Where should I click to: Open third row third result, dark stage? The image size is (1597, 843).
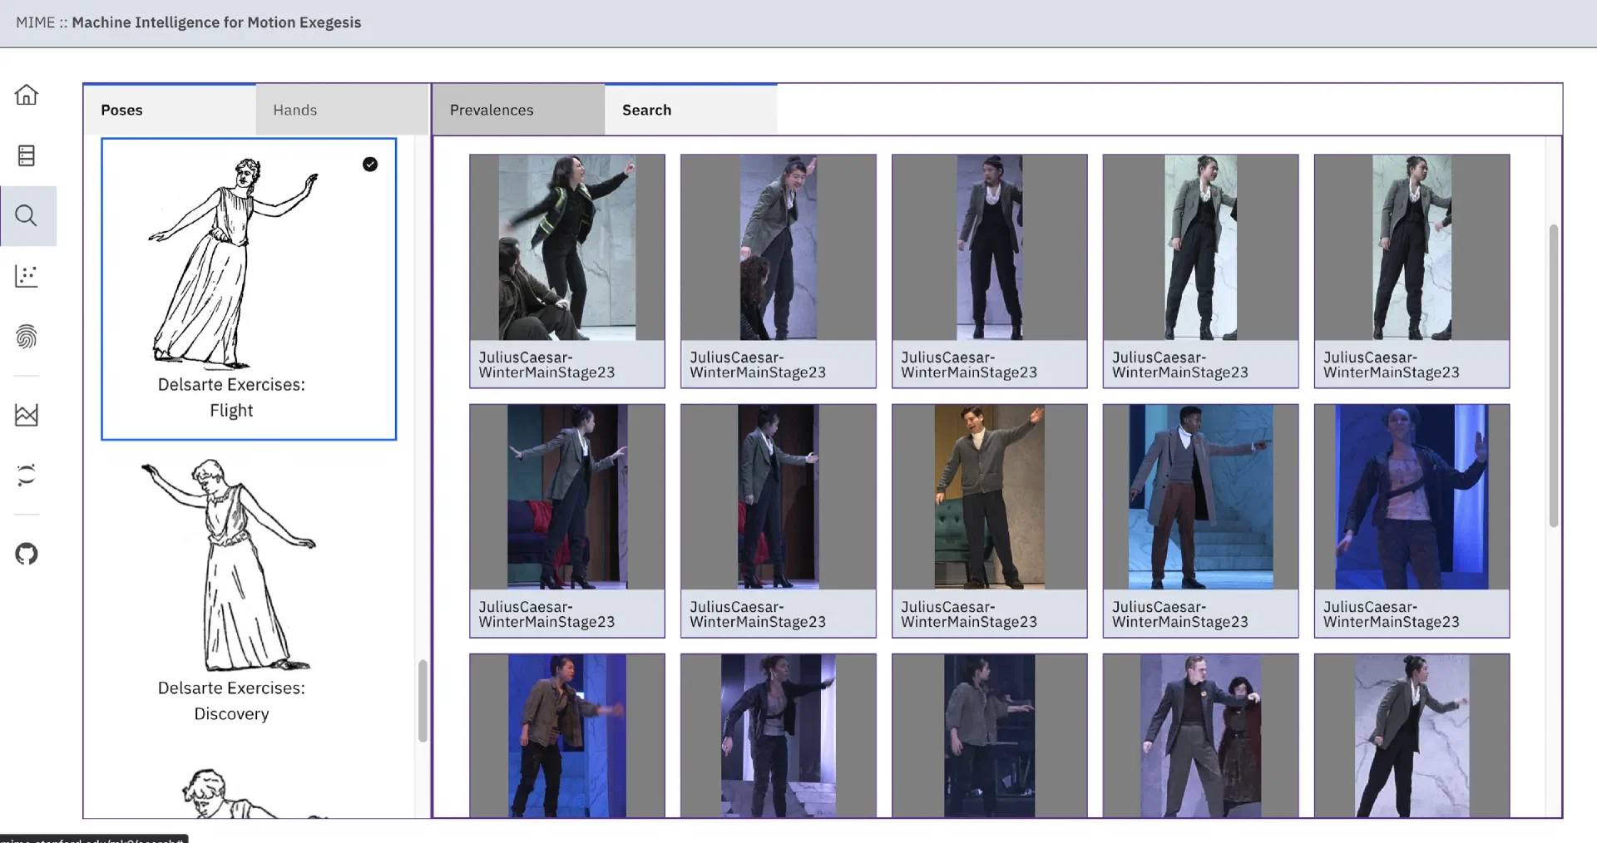pyautogui.click(x=990, y=736)
